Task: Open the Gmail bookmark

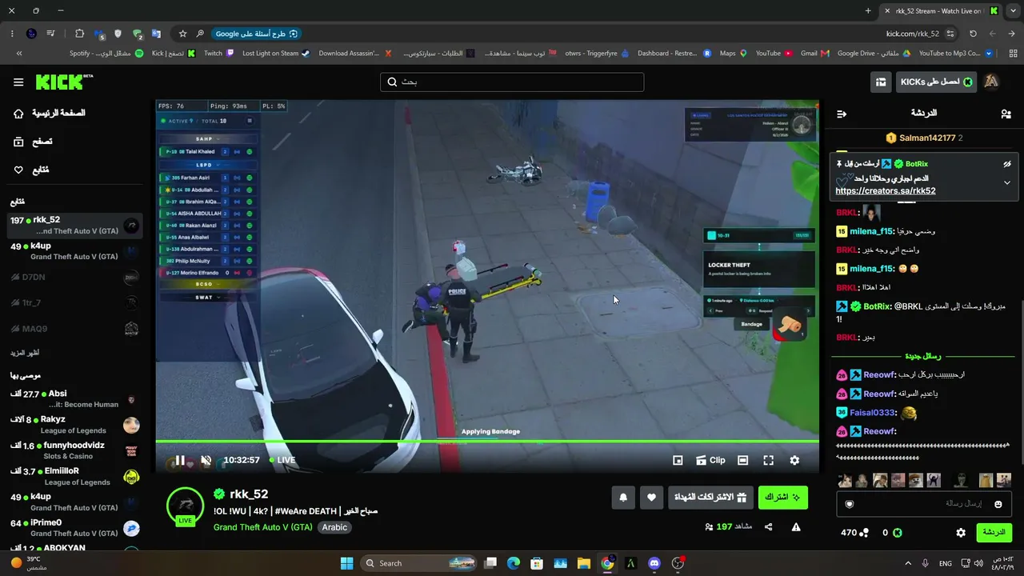Action: coord(815,54)
